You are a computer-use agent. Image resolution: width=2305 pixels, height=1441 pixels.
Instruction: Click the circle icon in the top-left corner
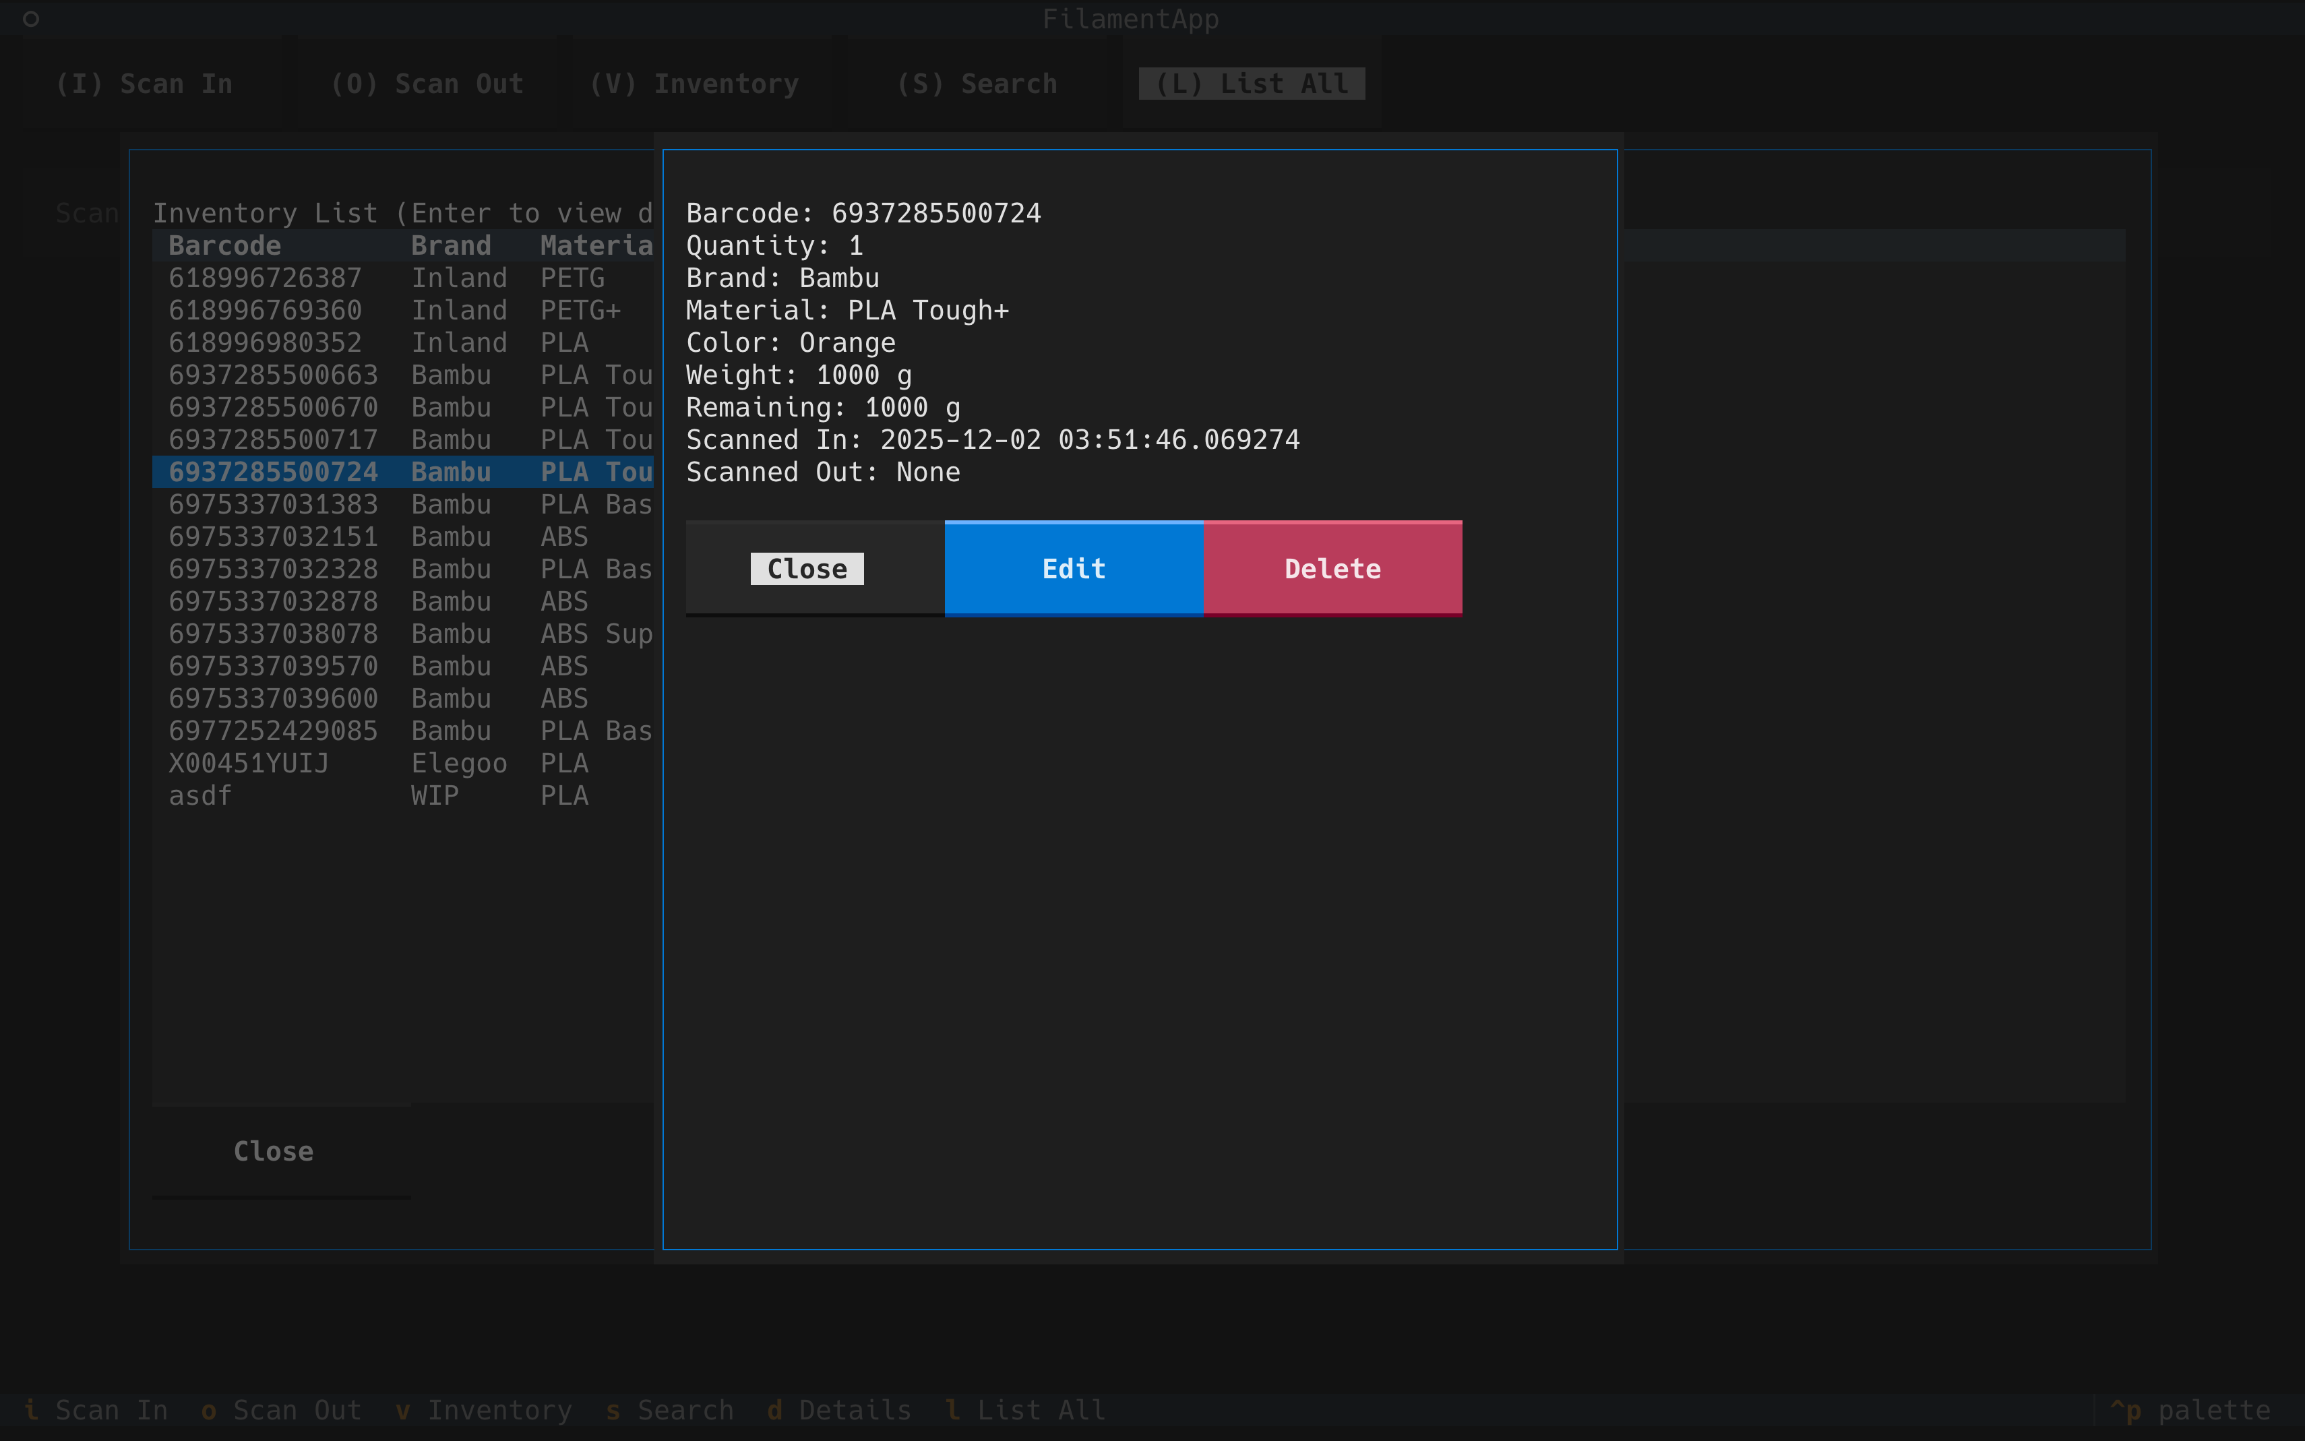pos(30,19)
